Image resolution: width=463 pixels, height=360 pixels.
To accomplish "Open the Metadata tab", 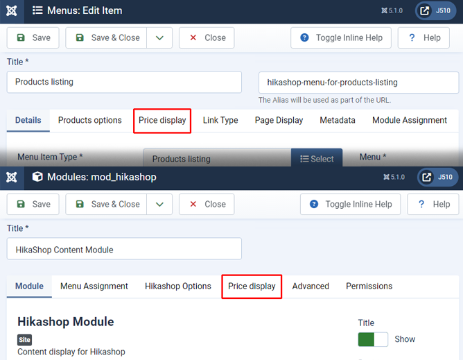I will click(338, 120).
